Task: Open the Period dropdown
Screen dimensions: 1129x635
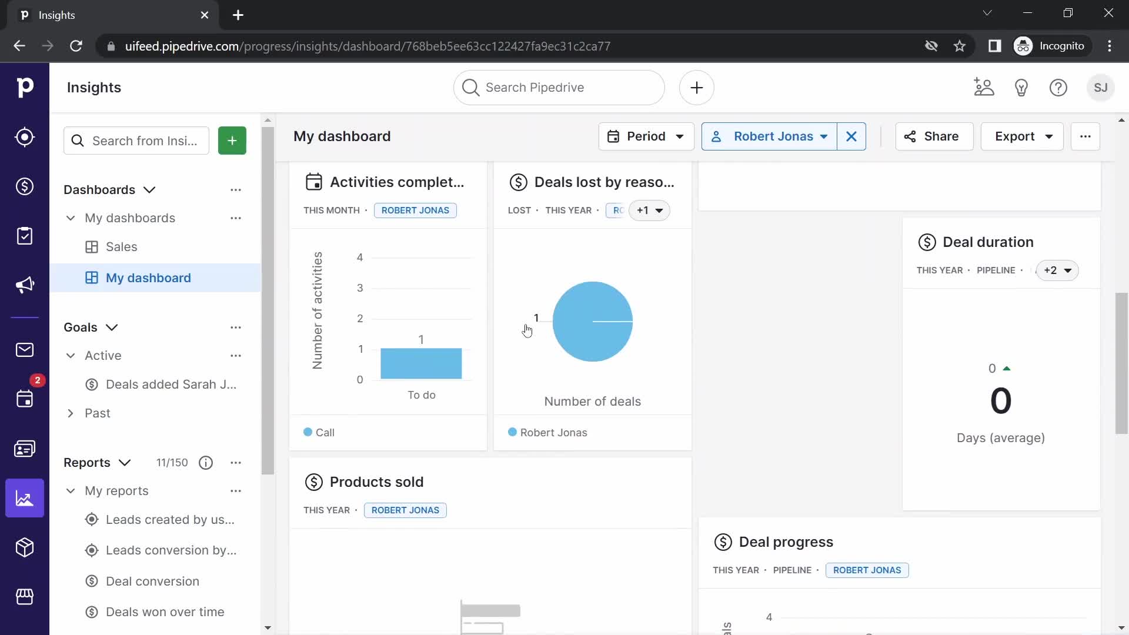Action: [x=646, y=136]
